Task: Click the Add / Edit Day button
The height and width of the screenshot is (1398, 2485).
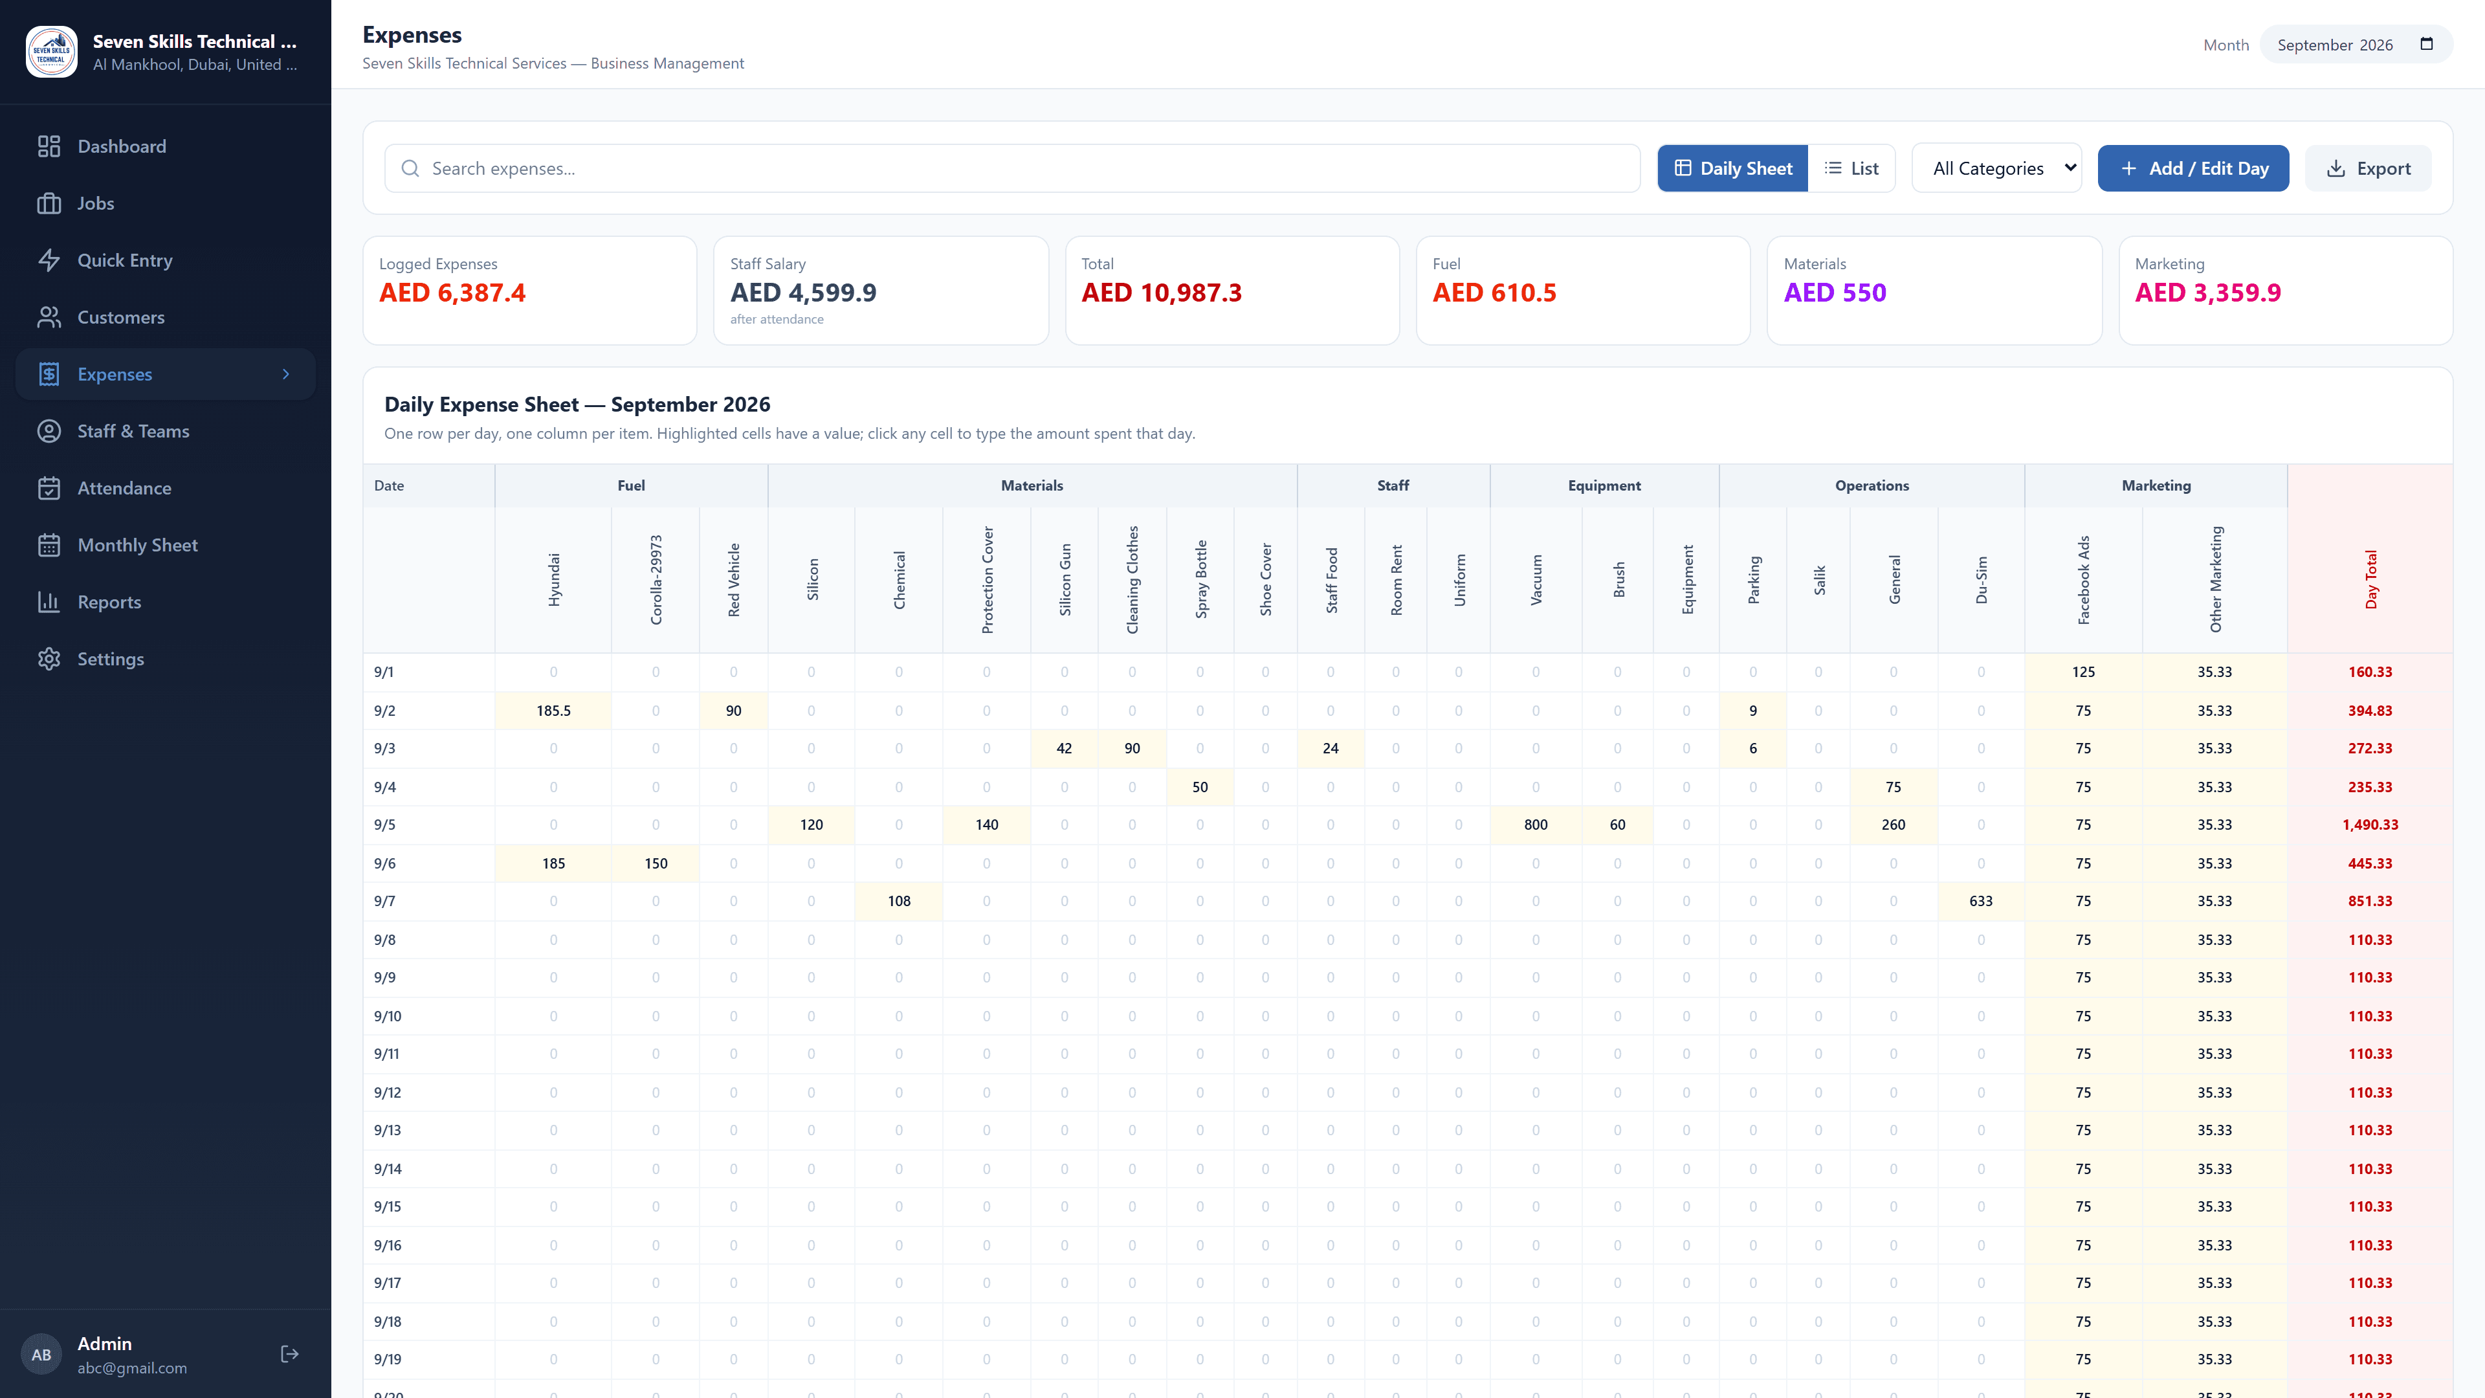Action: [2192, 169]
